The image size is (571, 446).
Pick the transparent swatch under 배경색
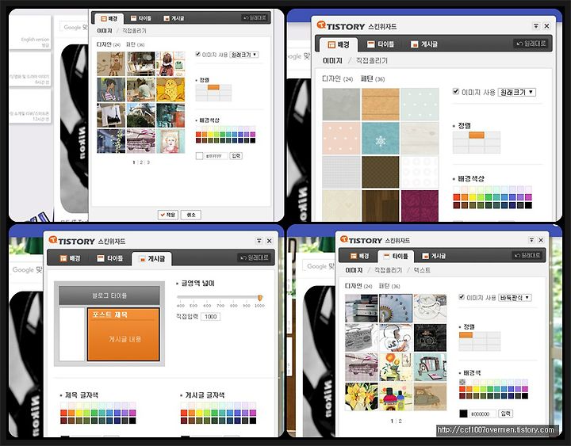(x=462, y=382)
